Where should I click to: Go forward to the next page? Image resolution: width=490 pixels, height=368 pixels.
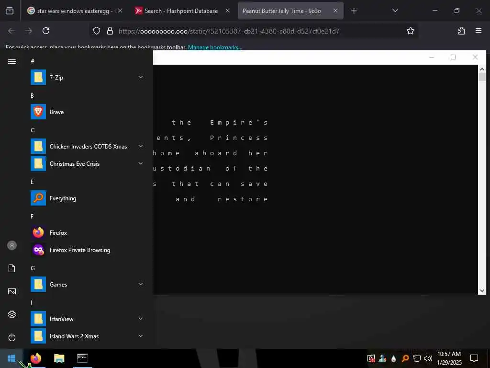[29, 31]
